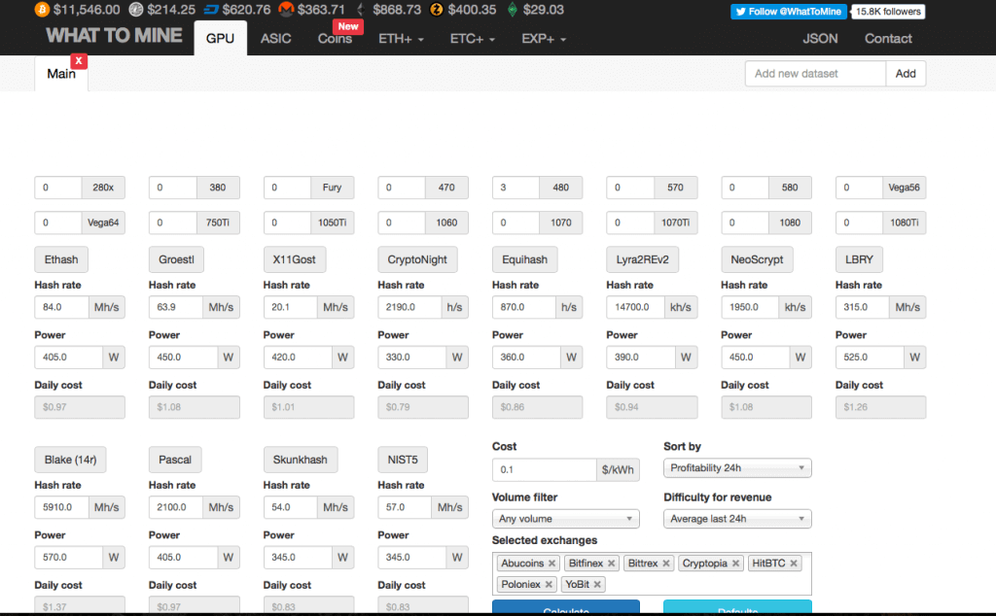Screen dimensions: 996x616
Task: Close the Main dataset with red X
Action: pyautogui.click(x=79, y=61)
